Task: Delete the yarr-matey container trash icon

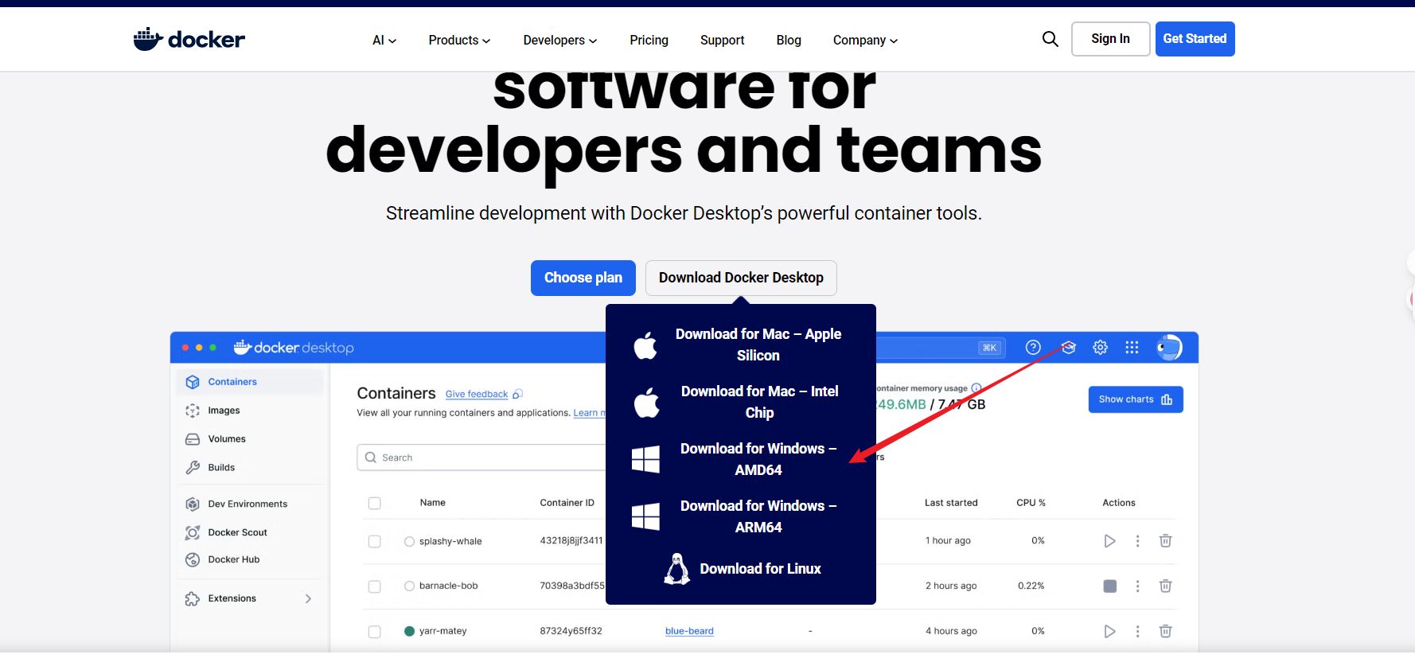Action: [1165, 632]
